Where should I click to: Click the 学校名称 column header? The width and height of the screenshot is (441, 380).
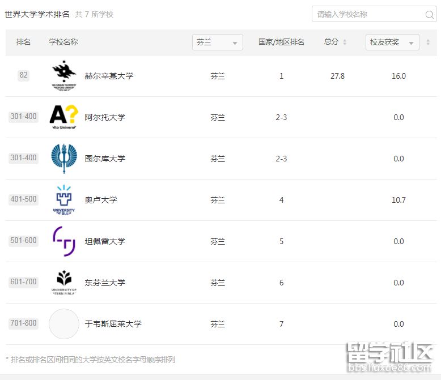point(63,42)
